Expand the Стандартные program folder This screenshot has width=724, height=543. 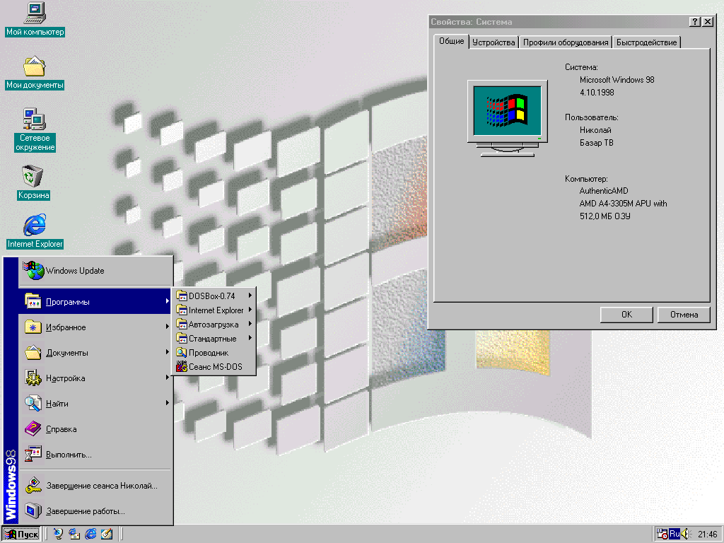point(214,339)
